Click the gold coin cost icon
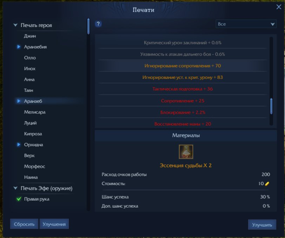This screenshot has width=285, height=238. 267,184
